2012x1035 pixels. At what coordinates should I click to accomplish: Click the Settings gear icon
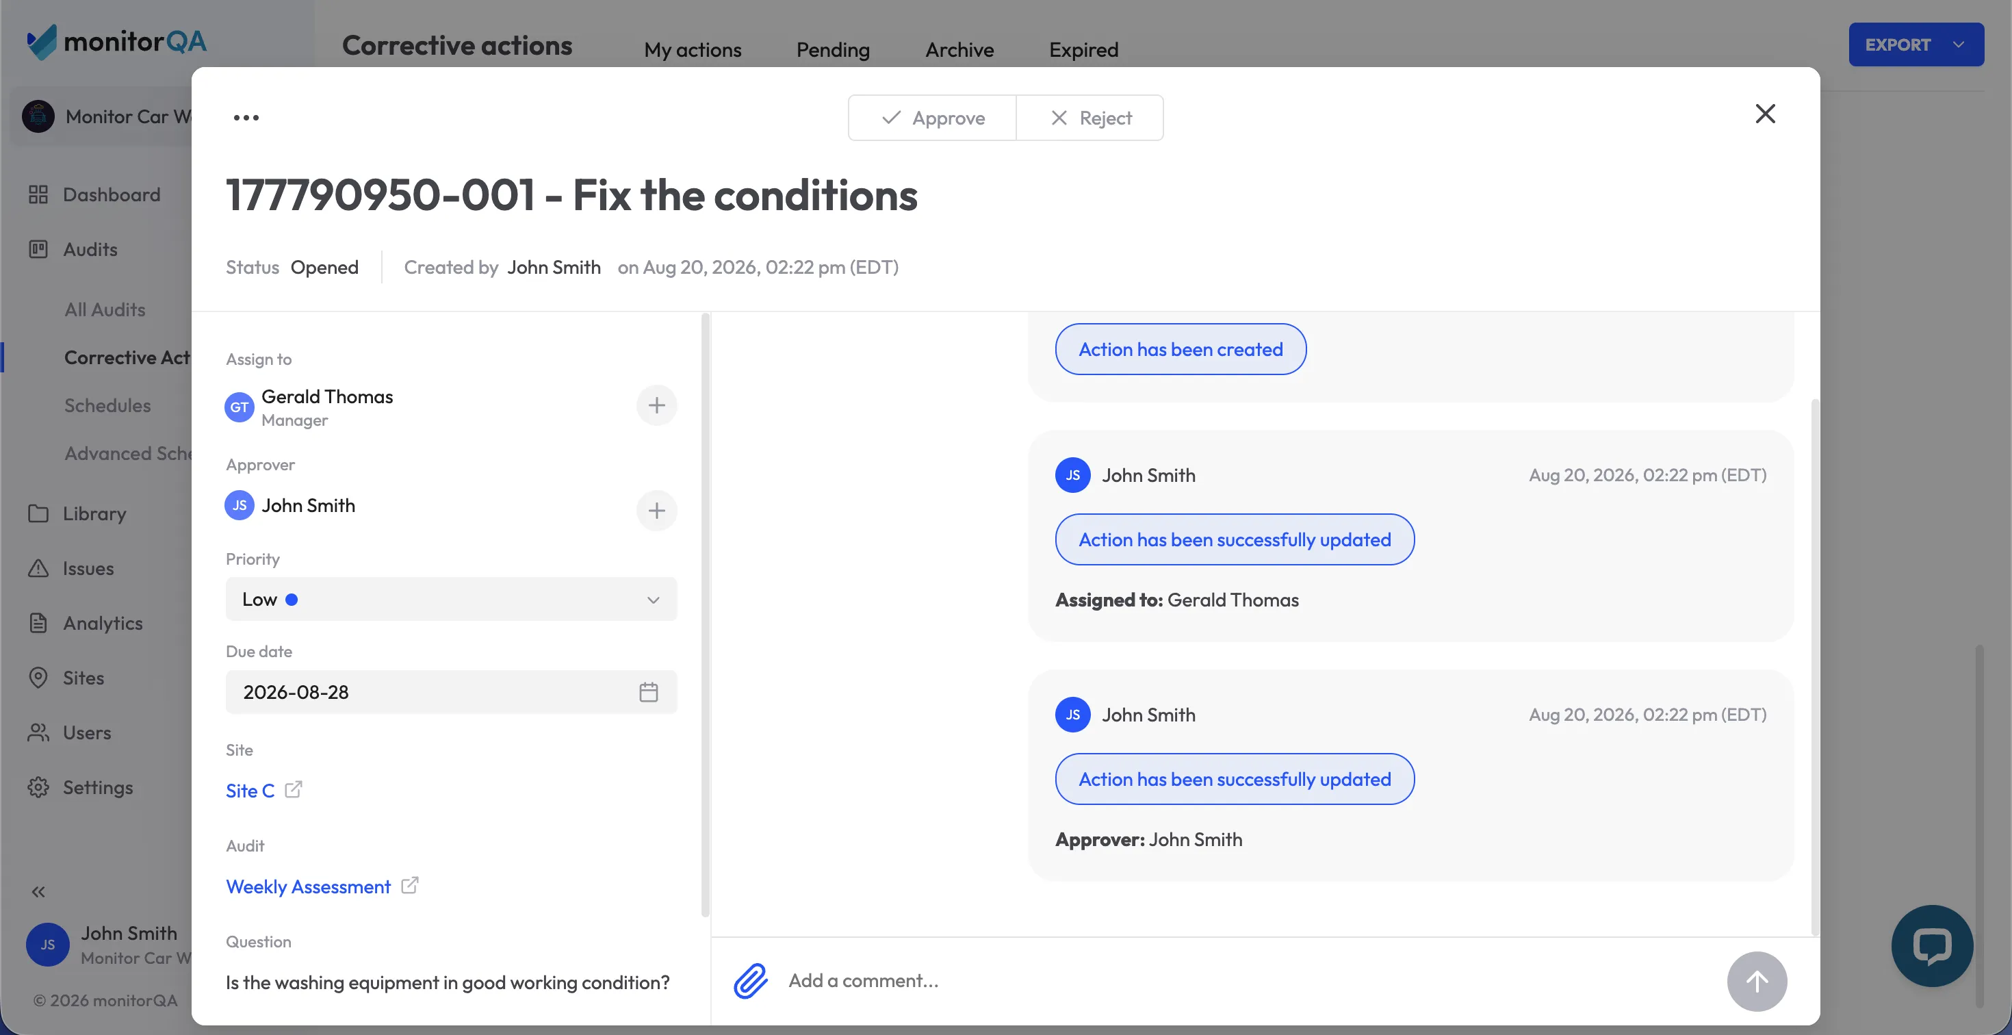coord(38,787)
